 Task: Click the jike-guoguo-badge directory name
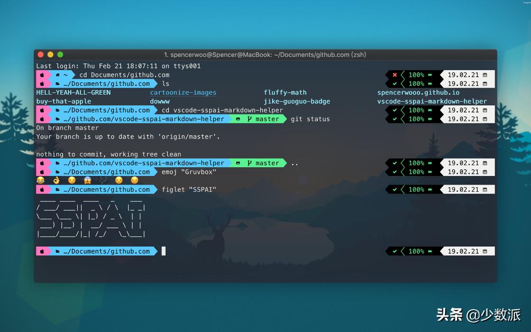point(297,101)
